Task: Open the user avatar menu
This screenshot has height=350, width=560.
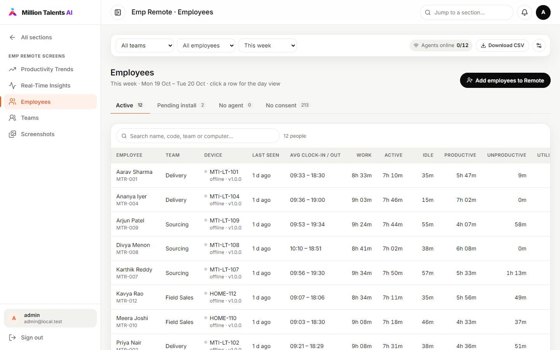Action: (x=543, y=12)
